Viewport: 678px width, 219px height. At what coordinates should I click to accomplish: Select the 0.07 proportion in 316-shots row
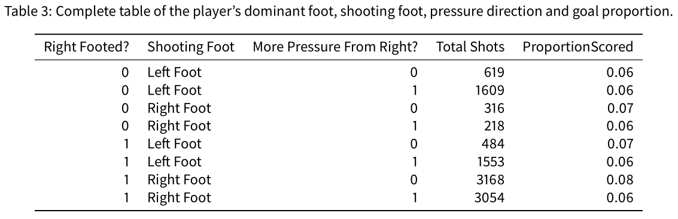(620, 108)
